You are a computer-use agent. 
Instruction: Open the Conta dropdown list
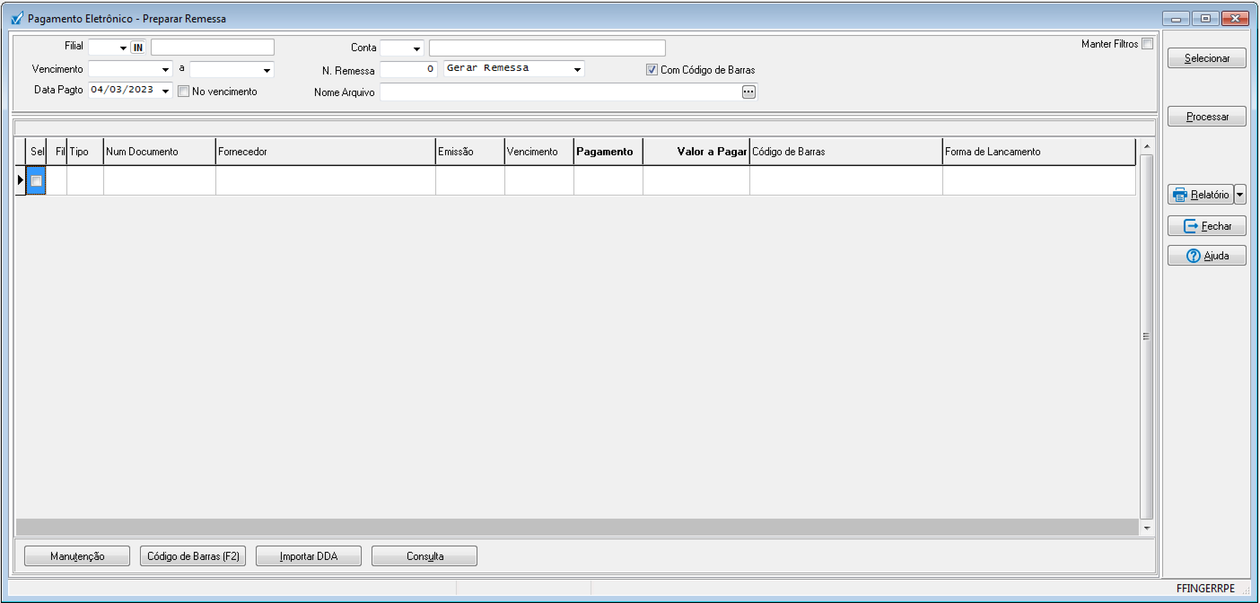[416, 48]
